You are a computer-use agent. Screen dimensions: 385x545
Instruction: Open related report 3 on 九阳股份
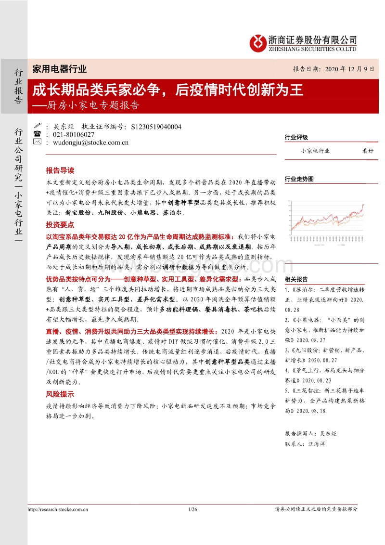coord(324,355)
